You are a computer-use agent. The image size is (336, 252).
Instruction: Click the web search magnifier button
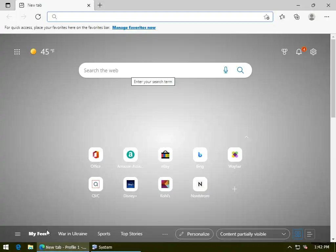point(241,70)
